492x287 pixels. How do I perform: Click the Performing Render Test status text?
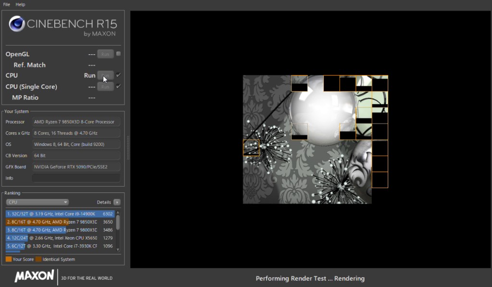[310, 278]
